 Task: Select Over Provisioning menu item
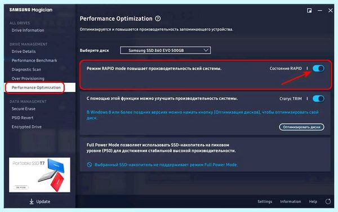(28, 78)
